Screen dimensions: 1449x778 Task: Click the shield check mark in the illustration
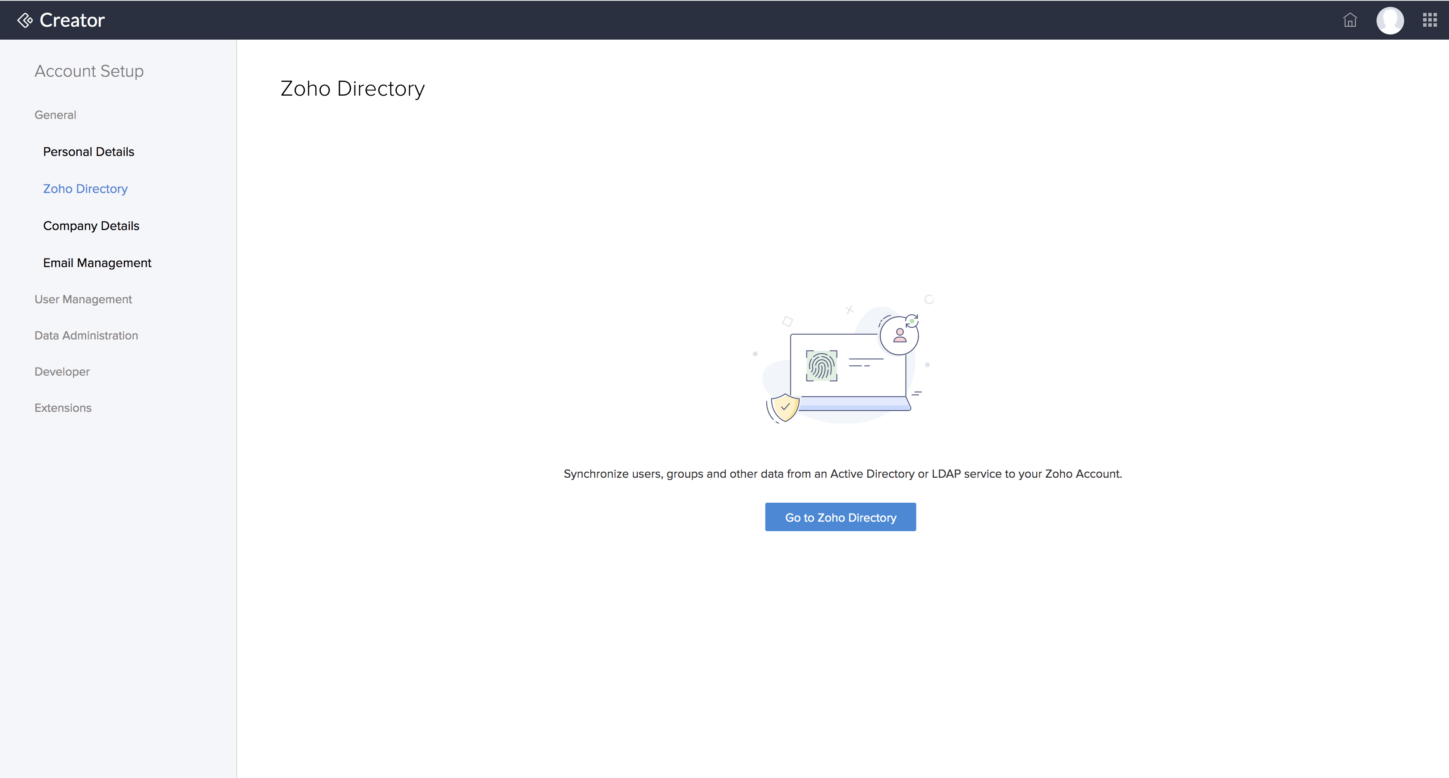785,405
